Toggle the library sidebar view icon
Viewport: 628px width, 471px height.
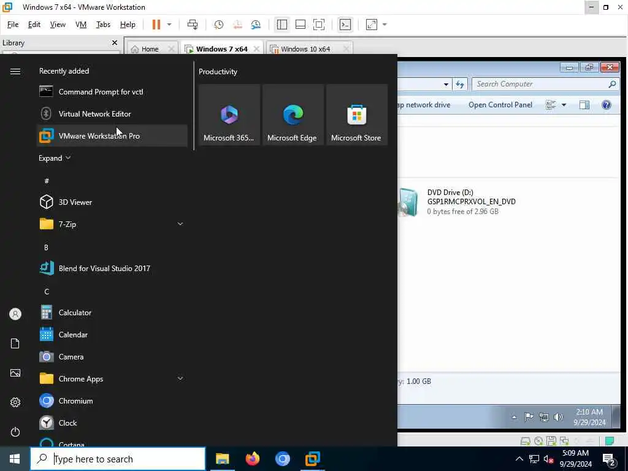pos(282,25)
